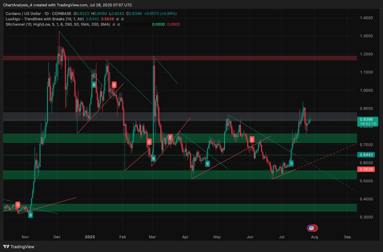Select the red 'E' marker on the chart
Image resolution: width=383 pixels, height=252 pixels.
click(x=170, y=138)
